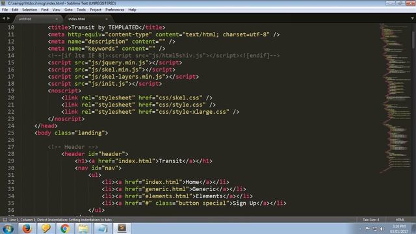Open the yellow chat bubble taskbar app
Image resolution: width=416 pixels, height=234 pixels.
click(x=45, y=228)
